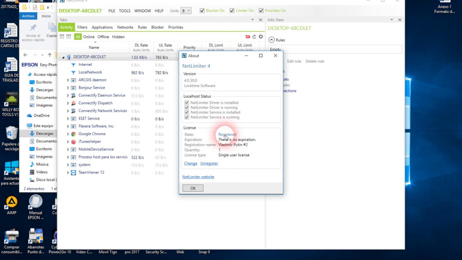Open the Inicio ribbon tab in File Explorer
This screenshot has height=260, width=462.
46,16
